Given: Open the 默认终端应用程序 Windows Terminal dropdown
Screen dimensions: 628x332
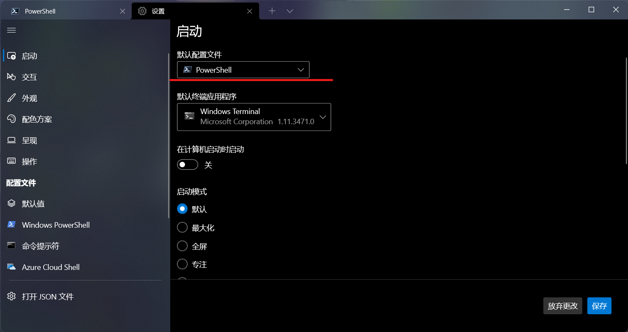Looking at the screenshot, I should (x=254, y=117).
